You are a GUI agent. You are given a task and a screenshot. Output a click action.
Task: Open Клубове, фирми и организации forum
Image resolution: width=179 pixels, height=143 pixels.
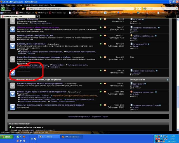tap(32, 44)
